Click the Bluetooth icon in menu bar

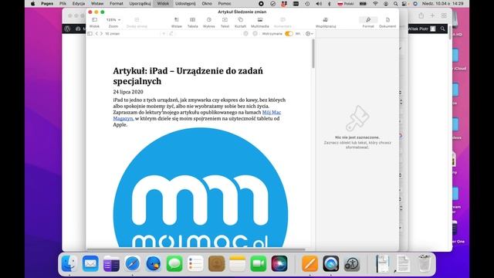[330, 3]
